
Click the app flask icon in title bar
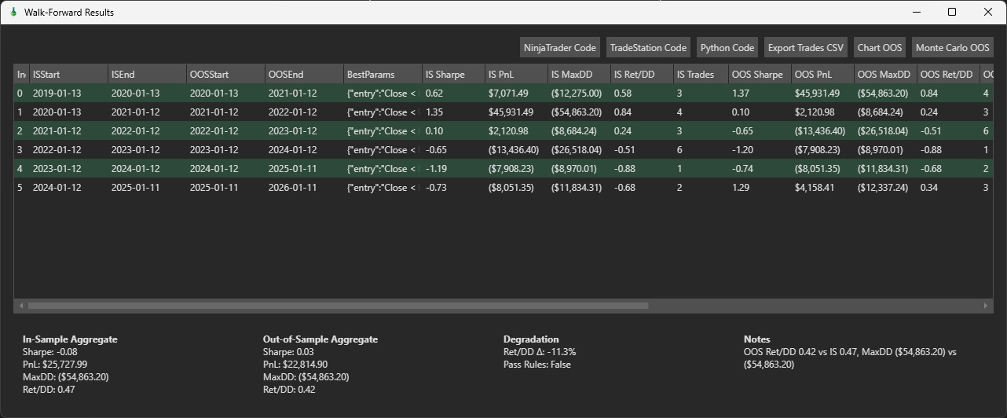point(13,12)
